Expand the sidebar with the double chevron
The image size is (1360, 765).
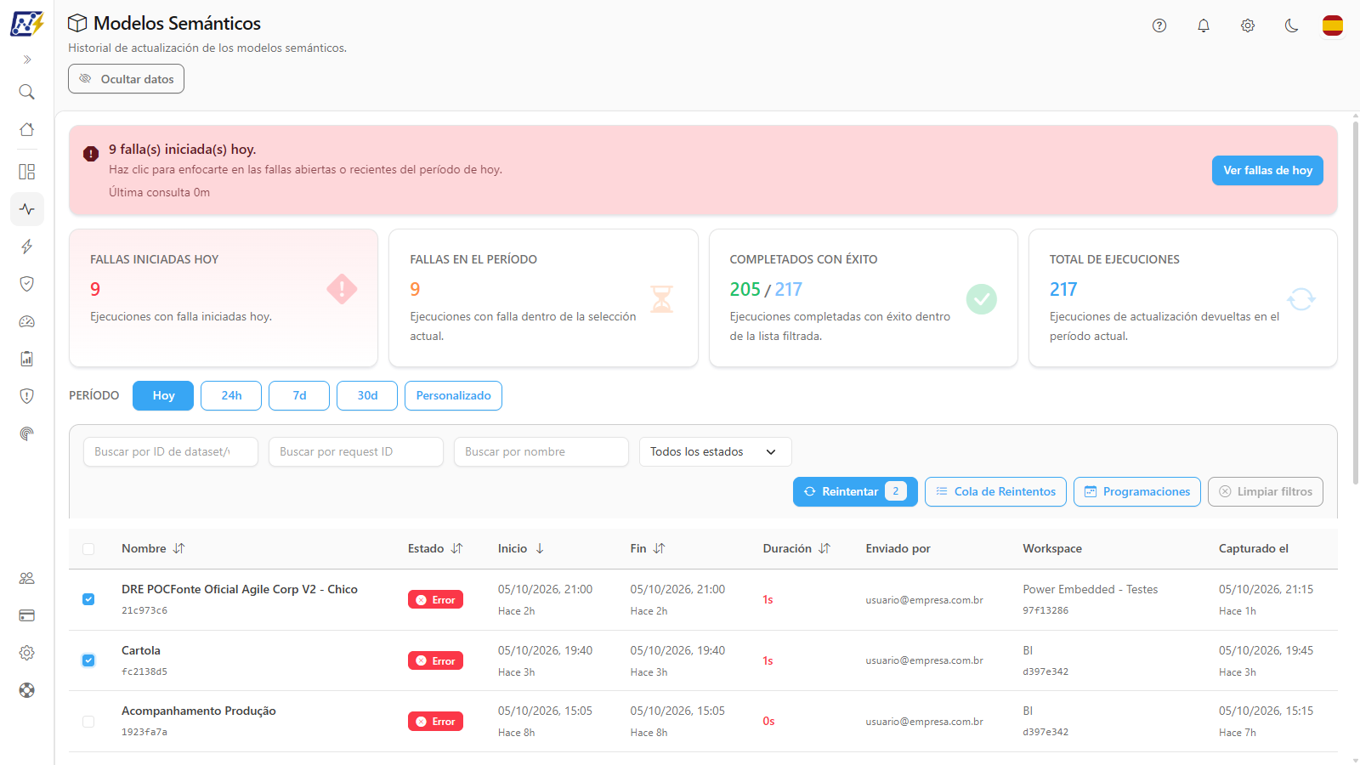tap(27, 59)
